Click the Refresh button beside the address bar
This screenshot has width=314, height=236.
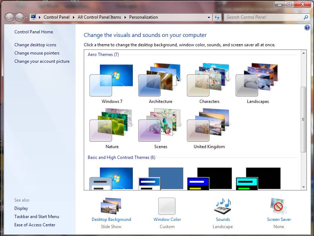[217, 18]
